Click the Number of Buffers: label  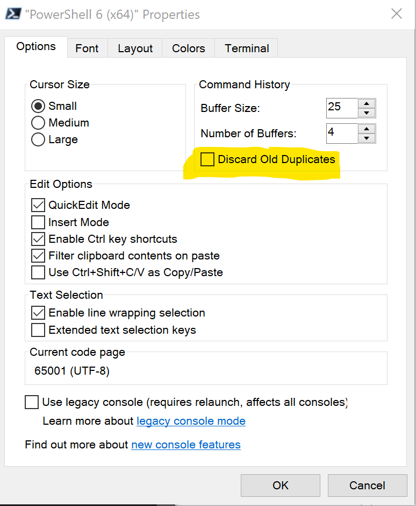(x=248, y=133)
